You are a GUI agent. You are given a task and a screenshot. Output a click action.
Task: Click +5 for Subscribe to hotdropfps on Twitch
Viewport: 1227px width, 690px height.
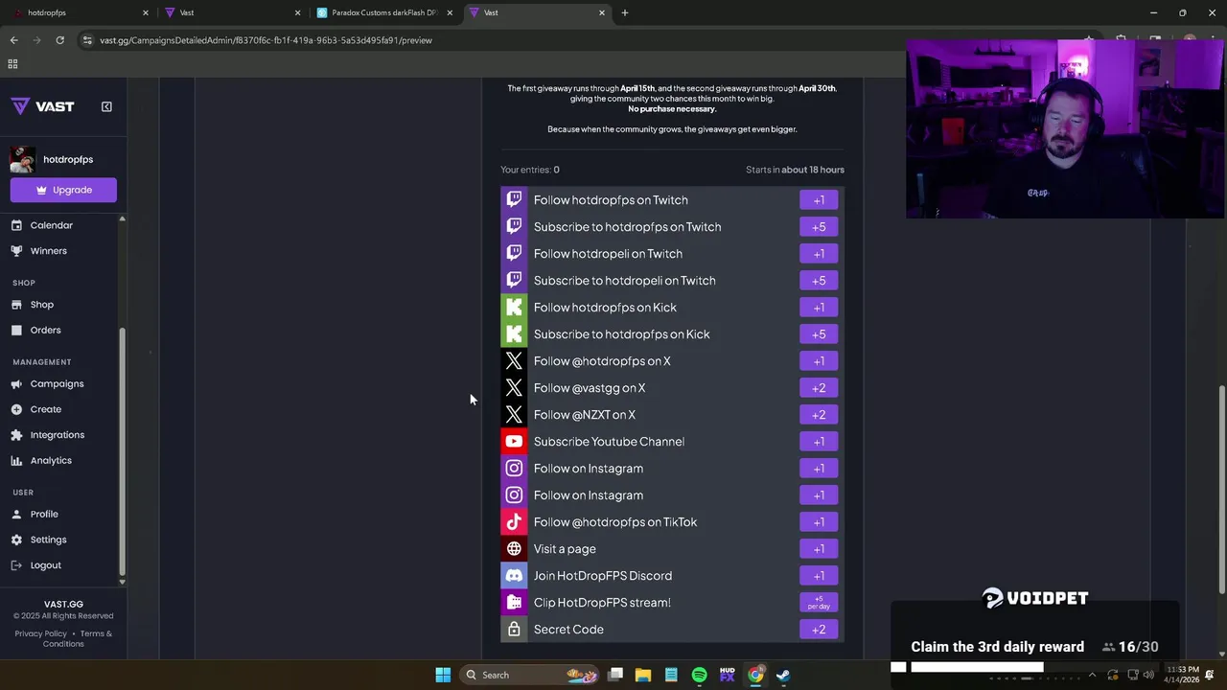tap(819, 227)
